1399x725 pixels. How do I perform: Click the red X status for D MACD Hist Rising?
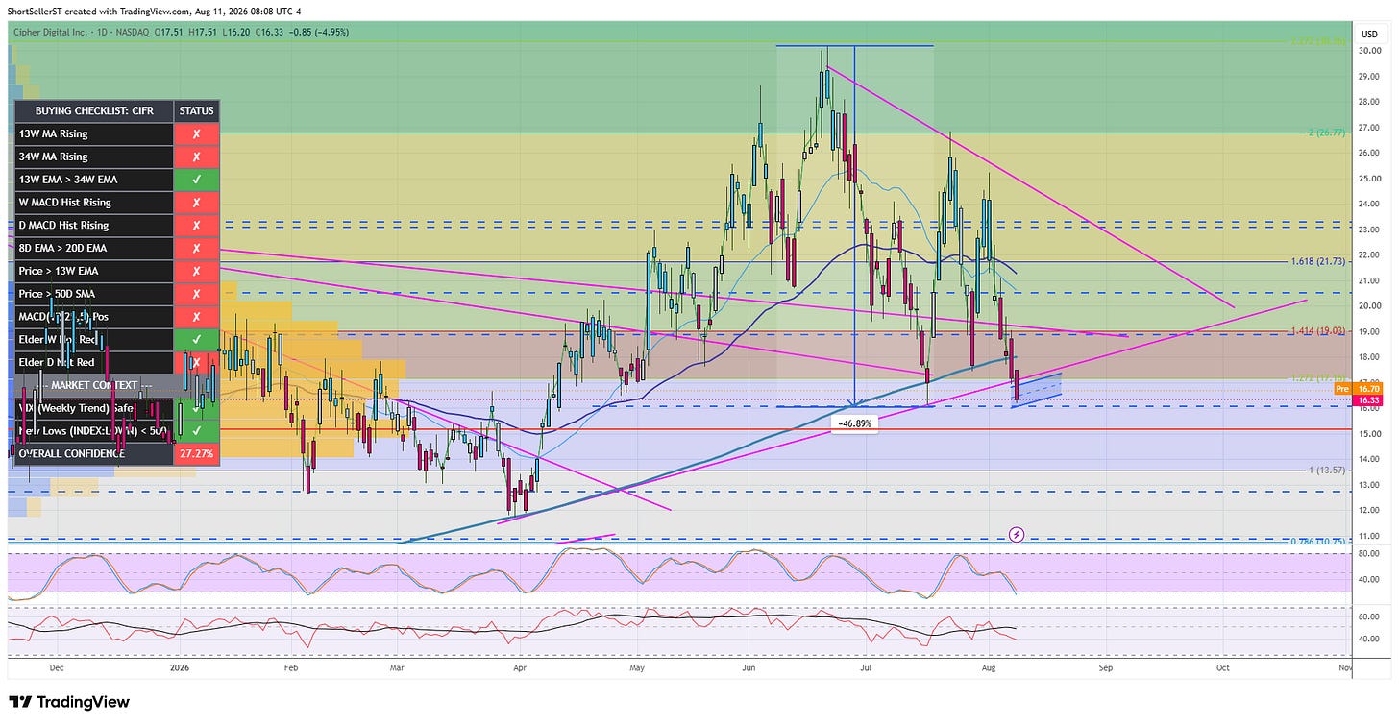[197, 225]
